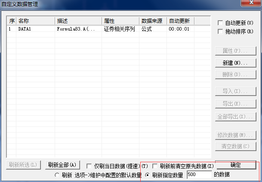Sort by the 属性 column header

point(120,21)
